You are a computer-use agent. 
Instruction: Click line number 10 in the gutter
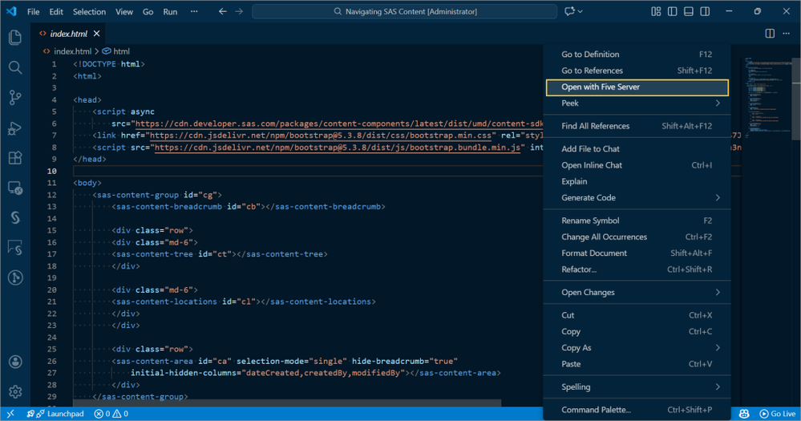pyautogui.click(x=51, y=171)
